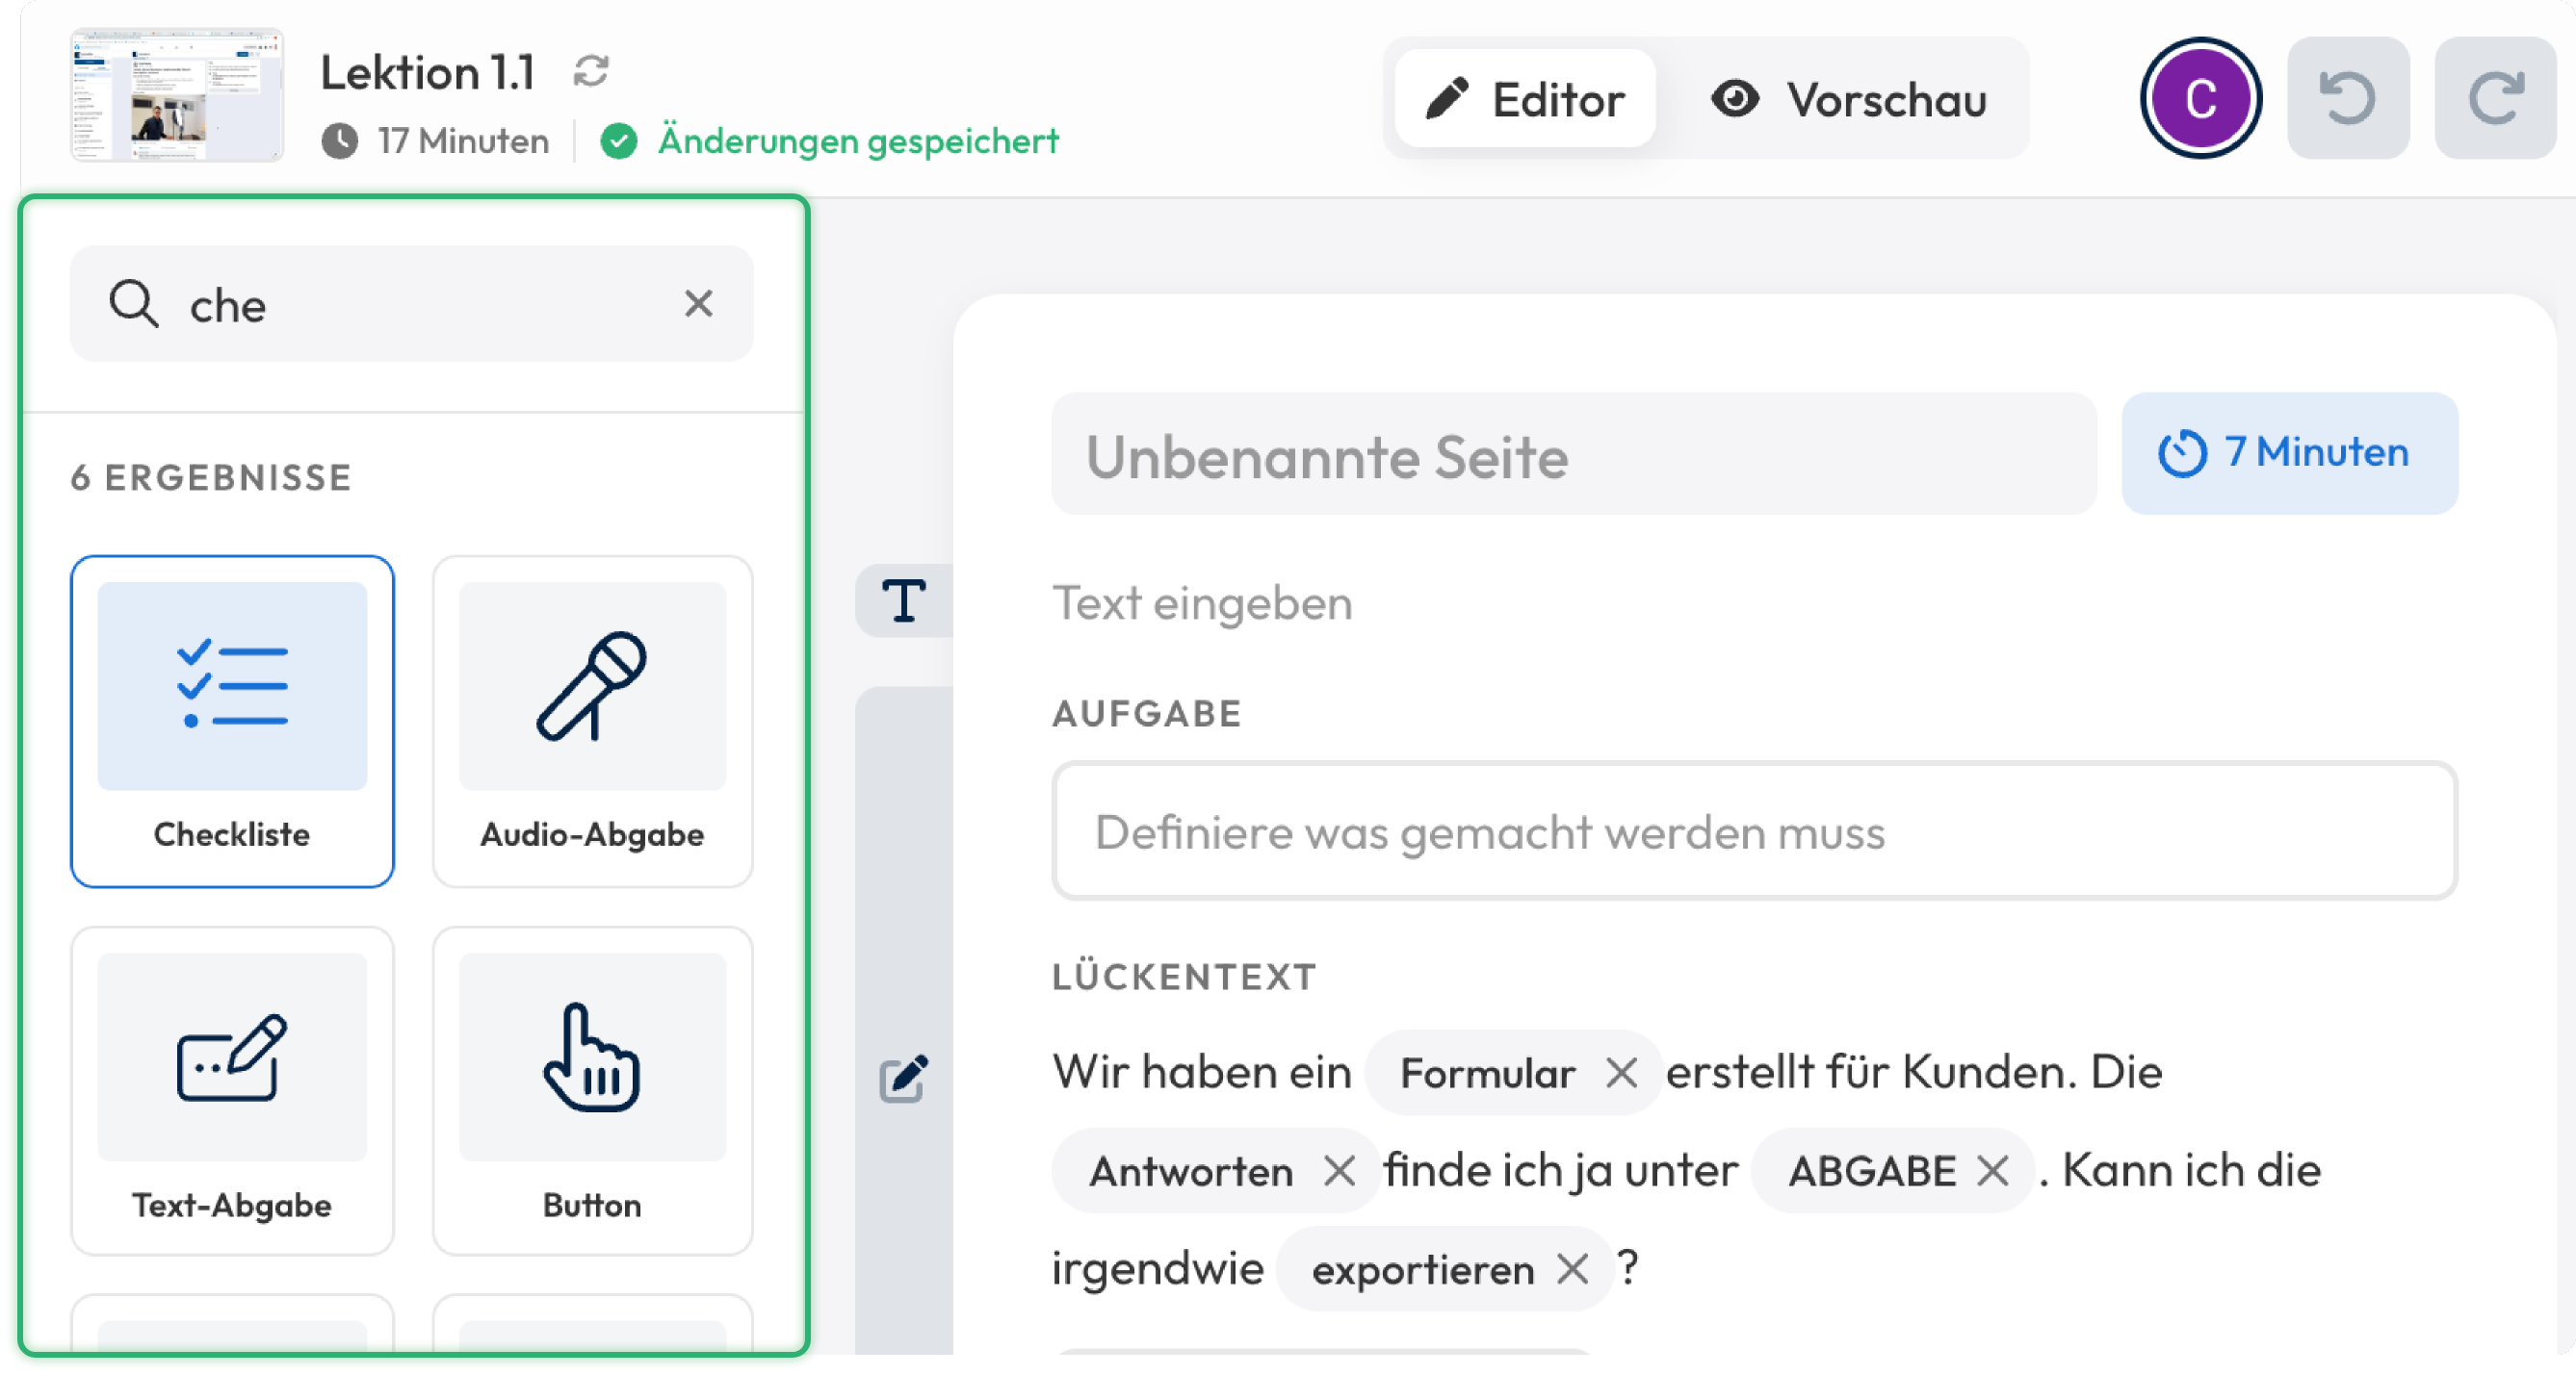Pick the Text-Abgabe element card
The image size is (2576, 1375).
click(x=232, y=1090)
